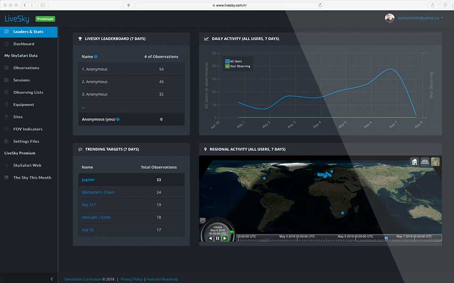Click the Daily Activity chart icon
The image size is (454, 283).
click(x=207, y=39)
